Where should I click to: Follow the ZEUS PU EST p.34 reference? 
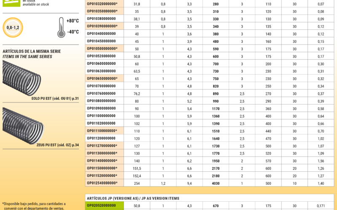pos(55,145)
